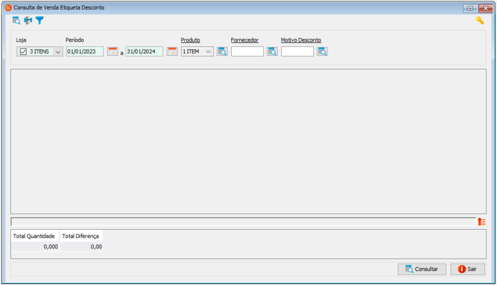Image resolution: width=497 pixels, height=285 pixels.
Task: Expand the Loja dropdown arrow
Action: (x=58, y=52)
